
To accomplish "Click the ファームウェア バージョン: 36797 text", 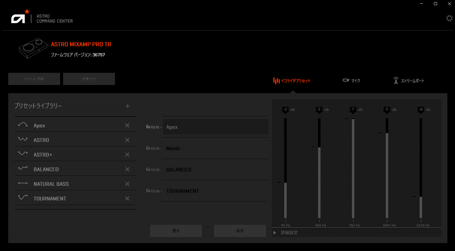I will tap(78, 55).
